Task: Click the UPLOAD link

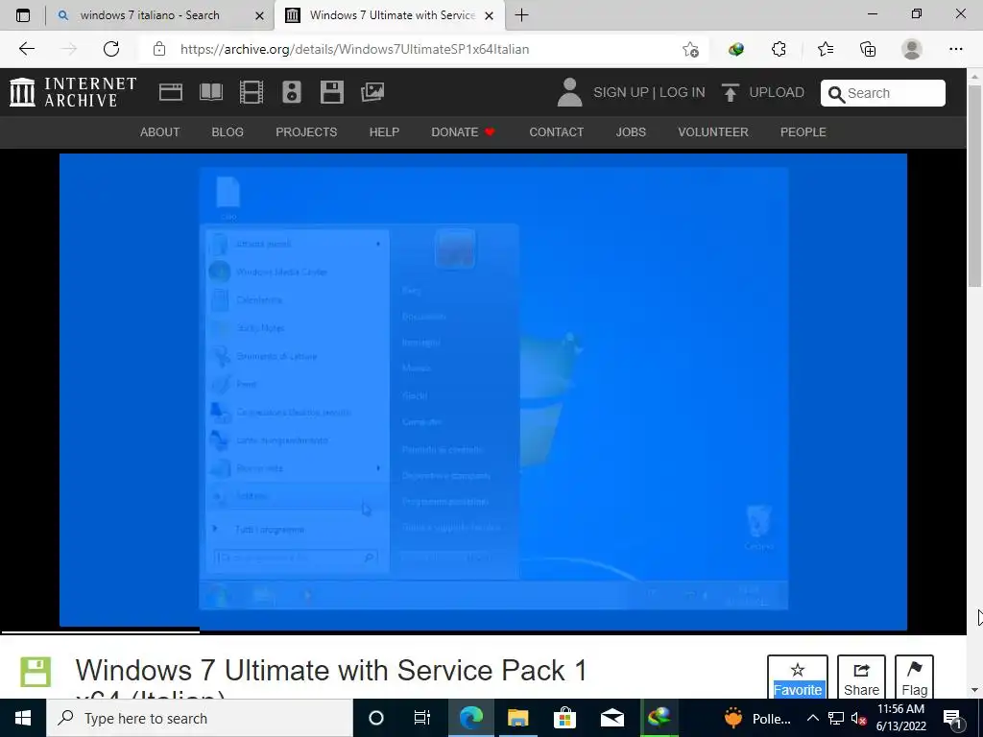Action: click(776, 93)
